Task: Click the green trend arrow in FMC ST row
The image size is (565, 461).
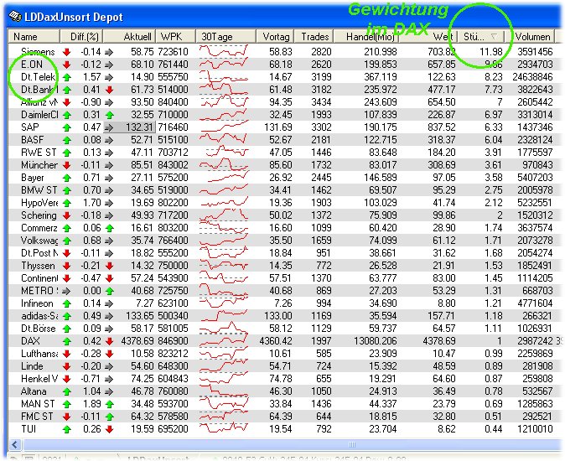Action: click(x=110, y=417)
